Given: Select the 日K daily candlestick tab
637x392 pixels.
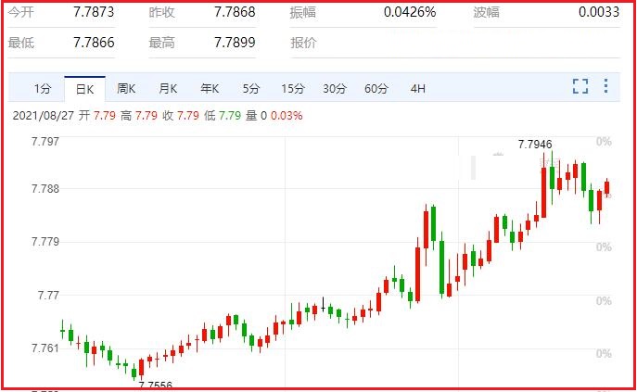Looking at the screenshot, I should (85, 89).
